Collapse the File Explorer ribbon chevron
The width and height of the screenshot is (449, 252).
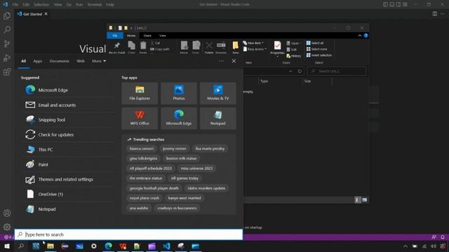point(360,36)
